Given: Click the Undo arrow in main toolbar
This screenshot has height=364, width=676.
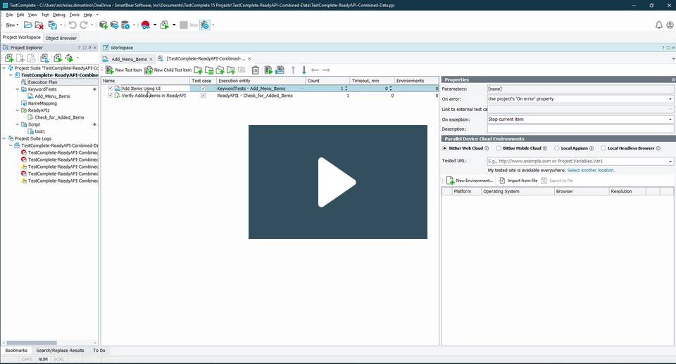Looking at the screenshot, I should (73, 25).
